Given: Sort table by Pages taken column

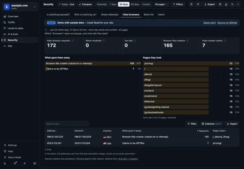Looking at the screenshot, I should pos(220,131).
